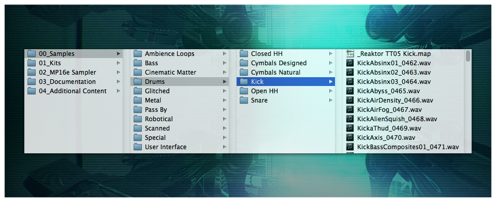This screenshot has height=202, width=496.
Task: Click the KickAbyss_0465.wav audio file icon
Action: click(350, 91)
